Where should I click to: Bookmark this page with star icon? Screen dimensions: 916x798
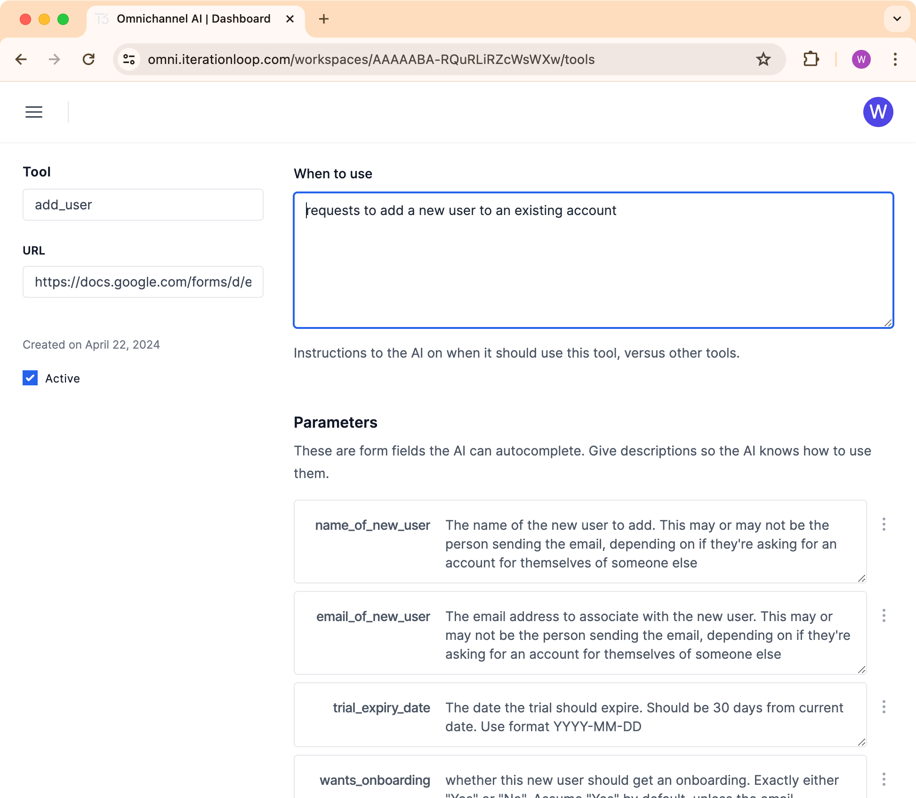click(x=763, y=59)
